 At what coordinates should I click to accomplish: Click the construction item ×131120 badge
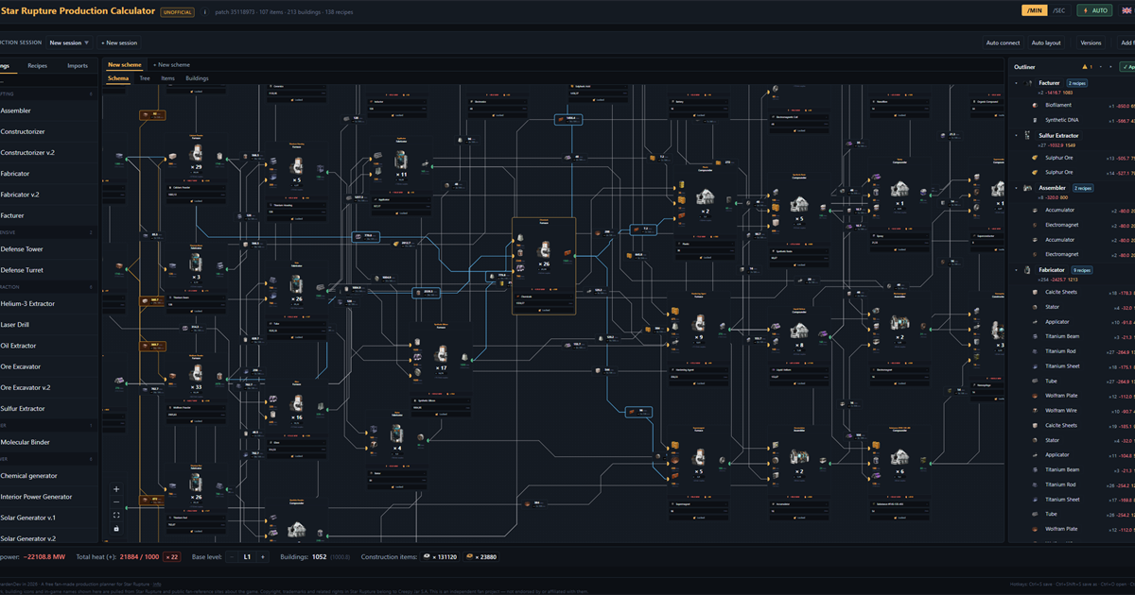pyautogui.click(x=441, y=557)
